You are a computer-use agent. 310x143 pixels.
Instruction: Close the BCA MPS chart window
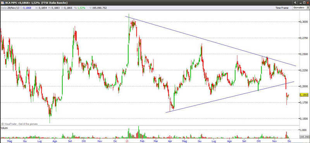(308, 3)
